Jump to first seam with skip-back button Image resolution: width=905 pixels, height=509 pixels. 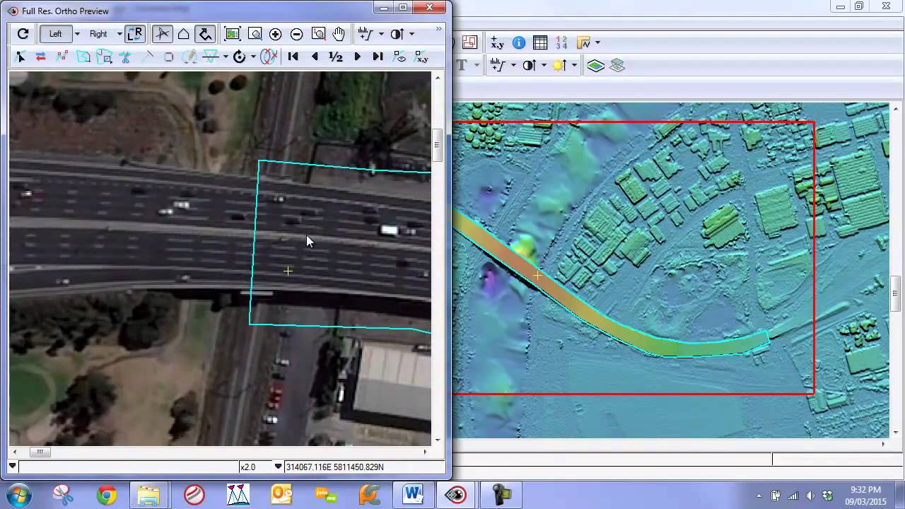pyautogui.click(x=293, y=57)
